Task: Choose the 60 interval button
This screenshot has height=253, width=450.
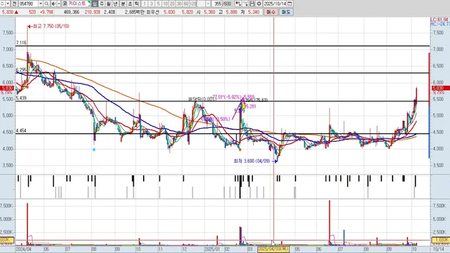Action: coord(186,4)
